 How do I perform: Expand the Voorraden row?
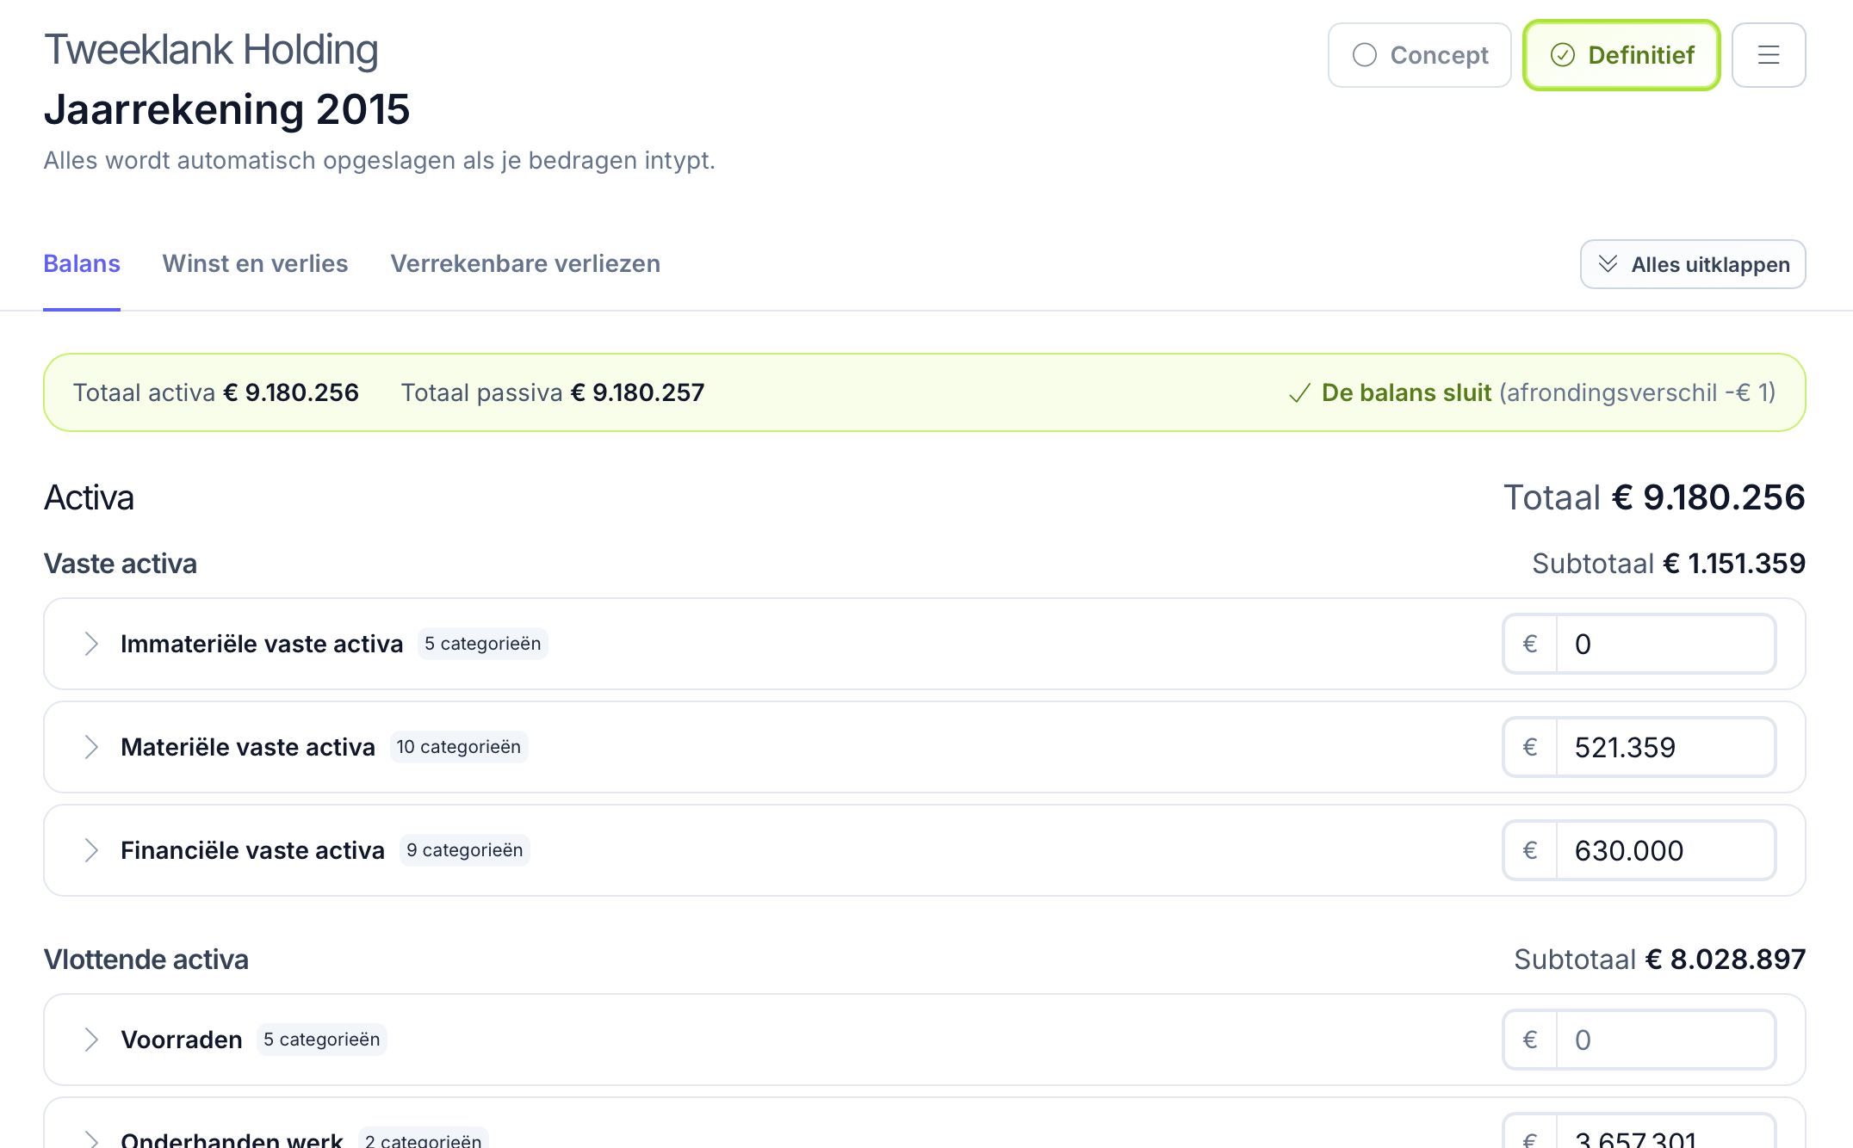click(91, 1040)
